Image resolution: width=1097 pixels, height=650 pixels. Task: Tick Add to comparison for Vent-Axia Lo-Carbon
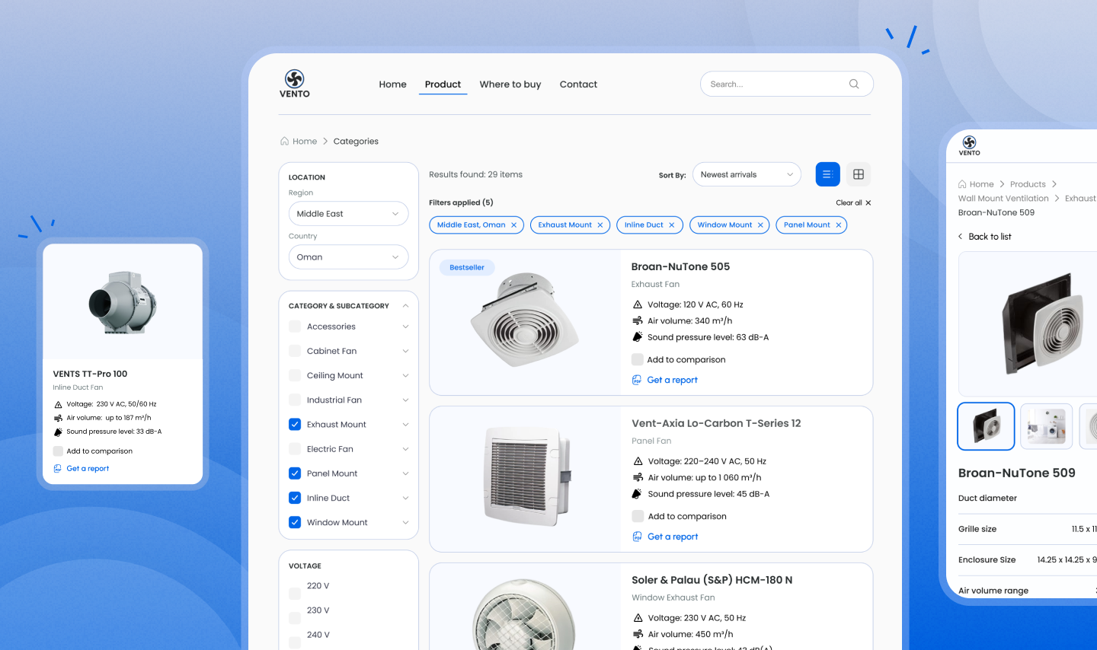(638, 516)
